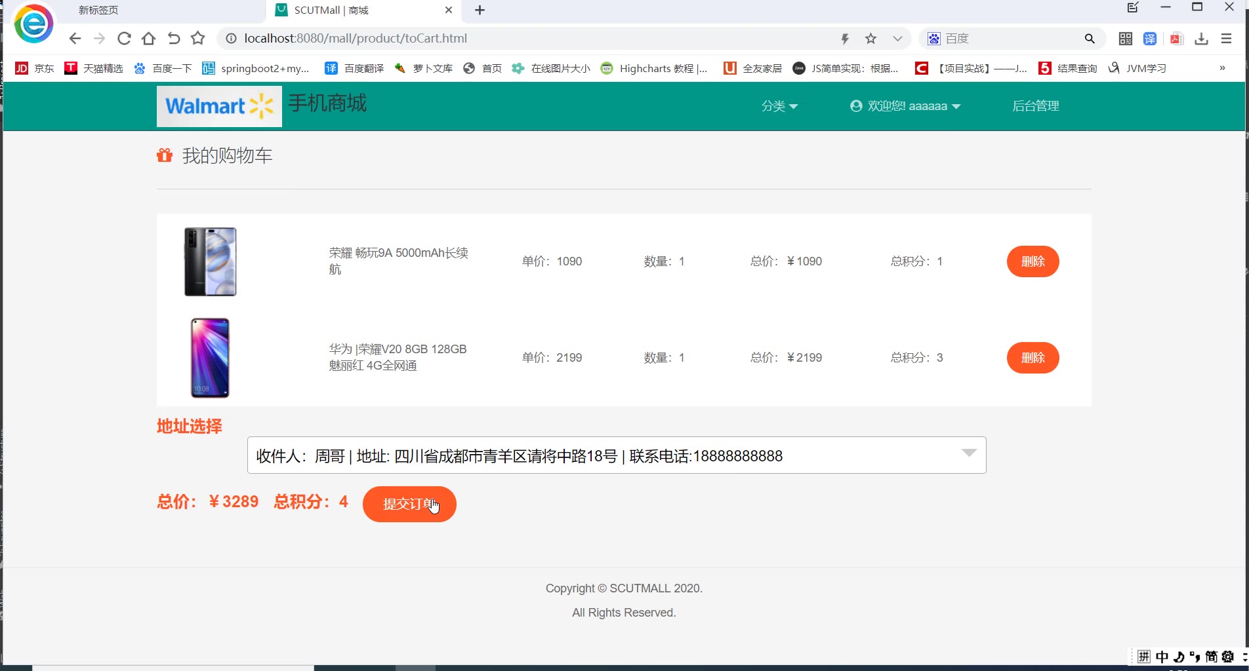This screenshot has width=1249, height=671.
Task: Open the 百度翻译 bookmark
Action: [x=354, y=68]
